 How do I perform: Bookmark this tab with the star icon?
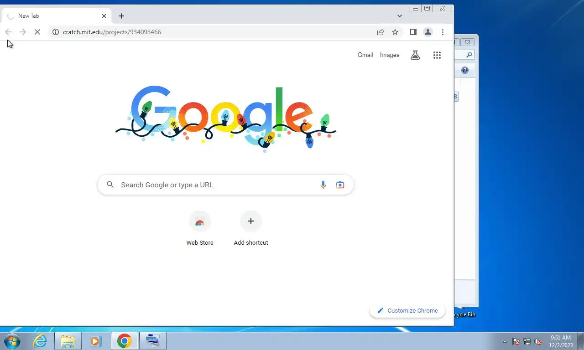[x=395, y=32]
